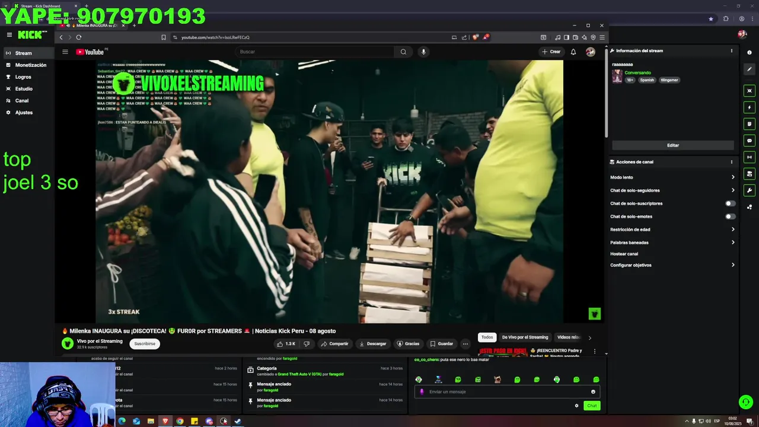
Task: Click the youtube.com address bar
Action: [x=308, y=37]
